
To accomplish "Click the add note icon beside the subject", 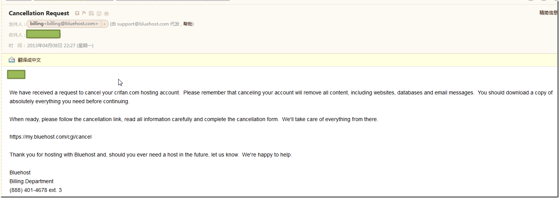I will [99, 13].
